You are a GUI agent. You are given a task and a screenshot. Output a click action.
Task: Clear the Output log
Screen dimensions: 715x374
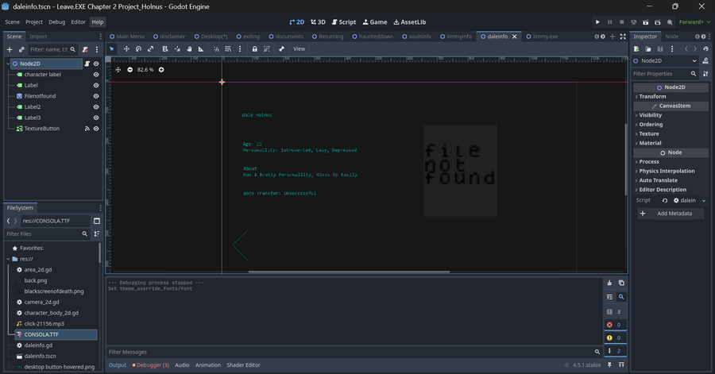(609, 283)
